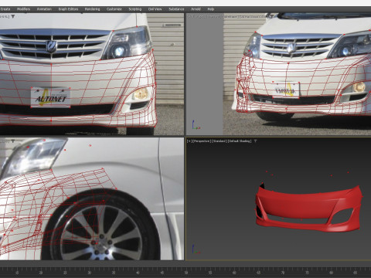Open the Rendering menu
Viewport: 371px width, 278px height.
point(92,9)
